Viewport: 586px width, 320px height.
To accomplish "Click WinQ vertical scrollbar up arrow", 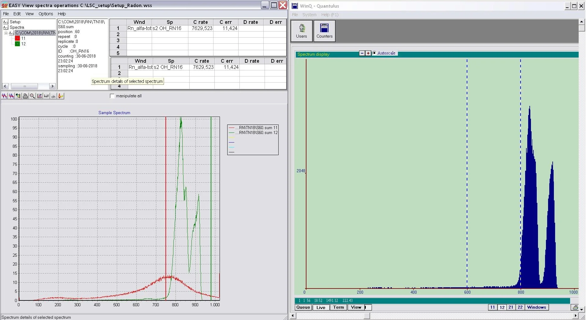I will coord(582,22).
